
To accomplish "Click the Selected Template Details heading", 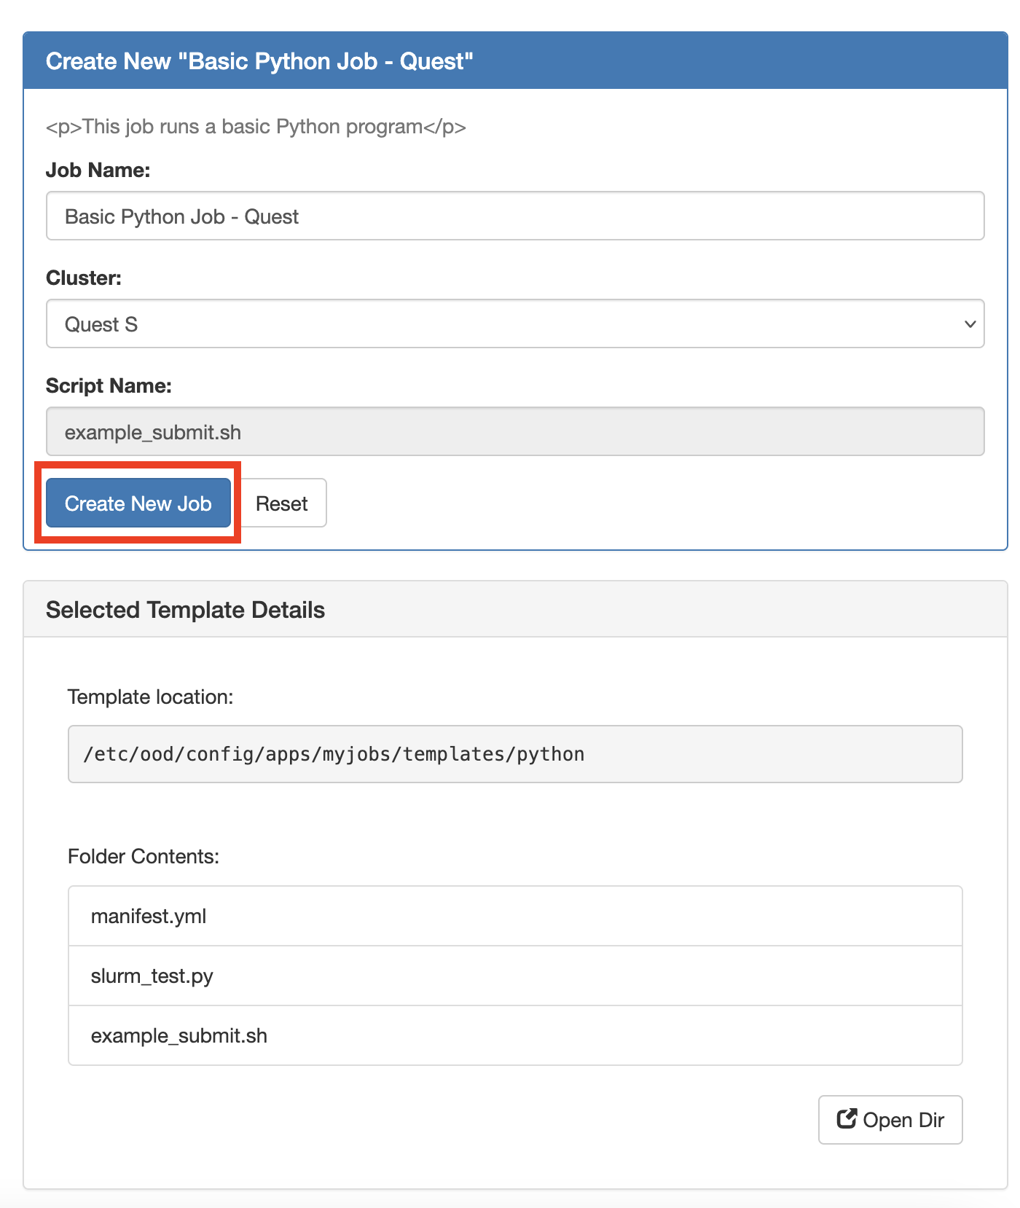I will click(185, 610).
